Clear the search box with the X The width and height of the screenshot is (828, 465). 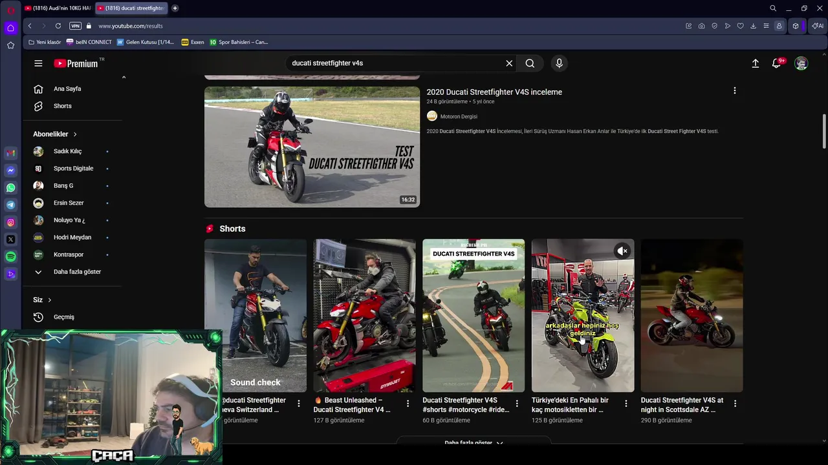(x=509, y=63)
